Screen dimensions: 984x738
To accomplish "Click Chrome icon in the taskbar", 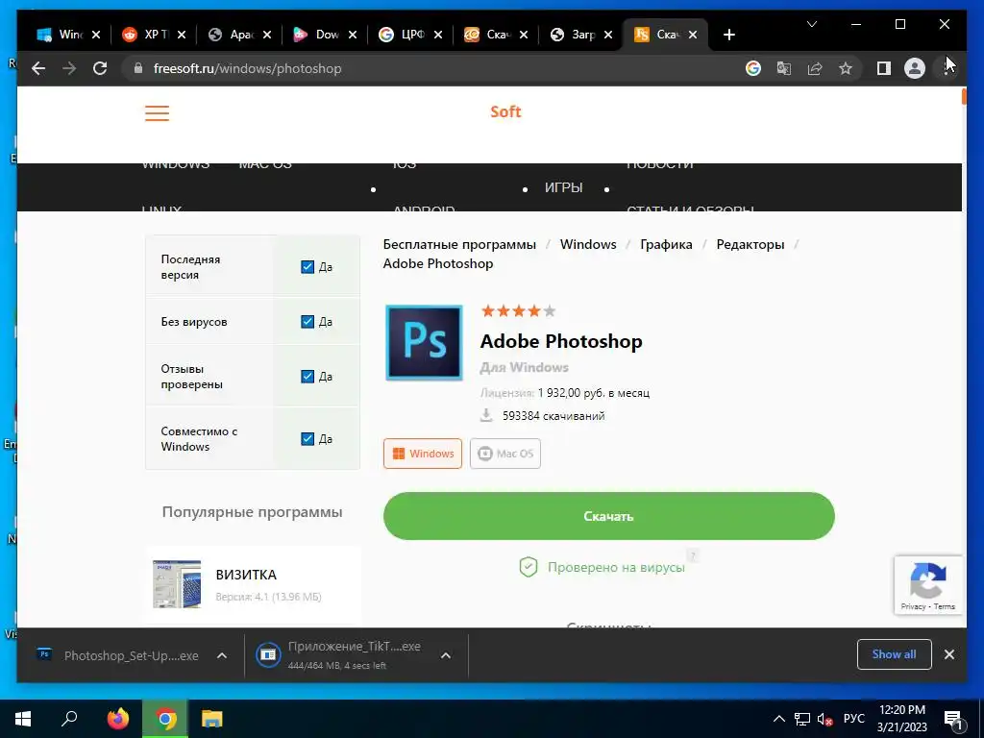I will (165, 719).
